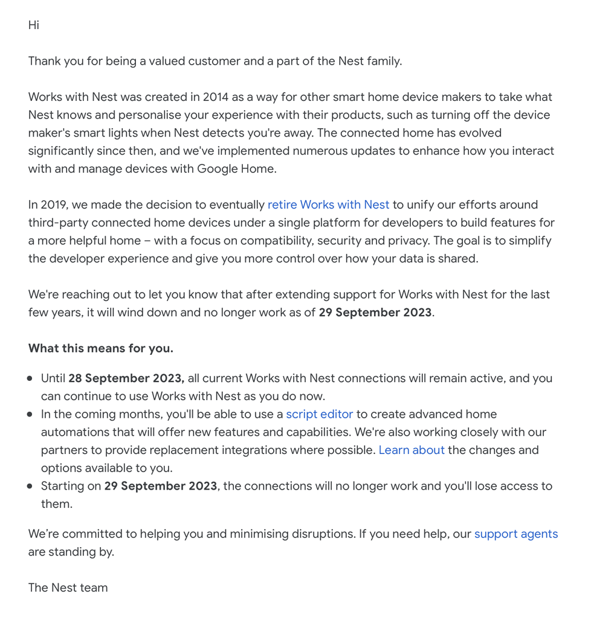Click bold "29 September 2023" in the last bullet

tap(161, 486)
